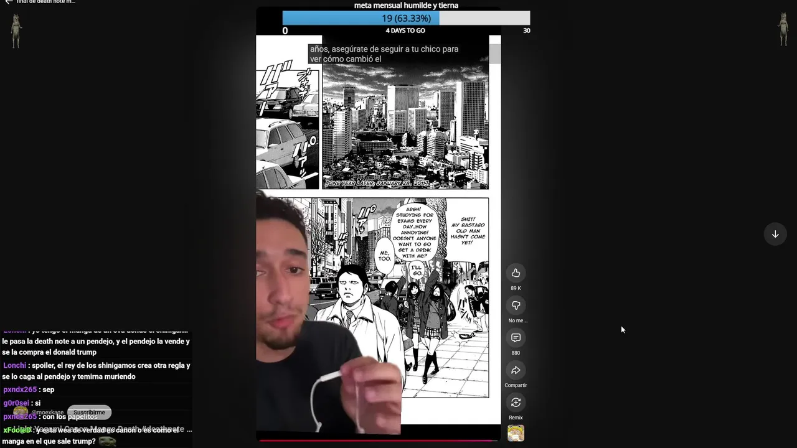Screen dimensions: 797x448
Task: Click the Suscribirme button
Action: 89,413
